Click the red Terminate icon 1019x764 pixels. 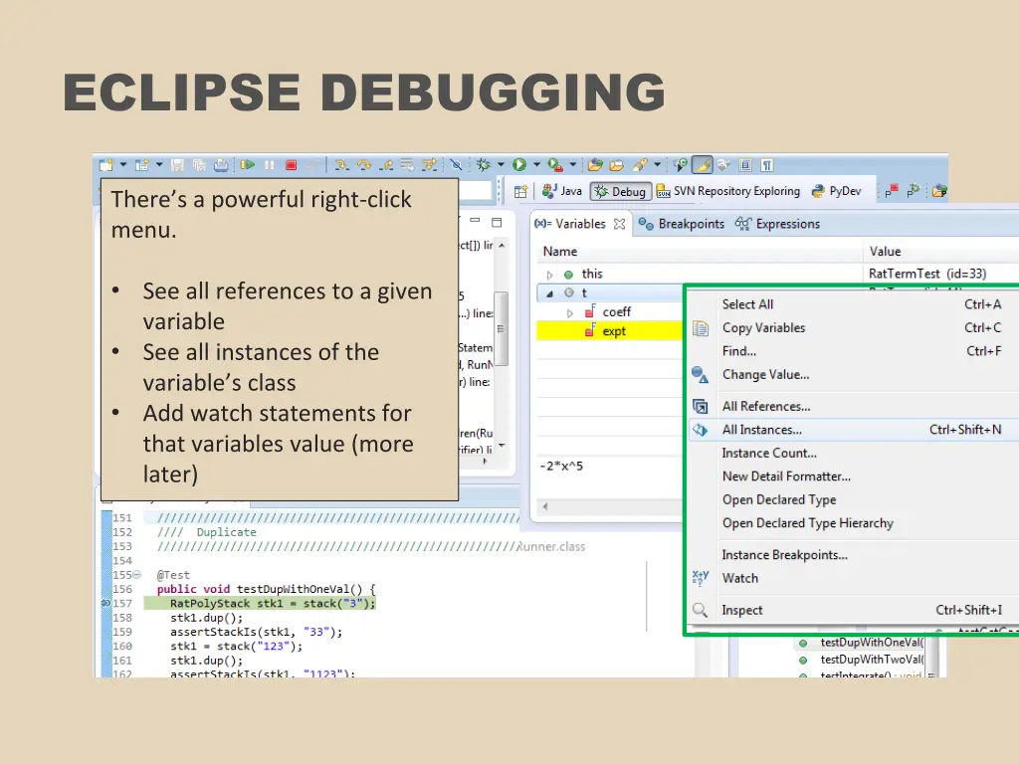click(291, 164)
